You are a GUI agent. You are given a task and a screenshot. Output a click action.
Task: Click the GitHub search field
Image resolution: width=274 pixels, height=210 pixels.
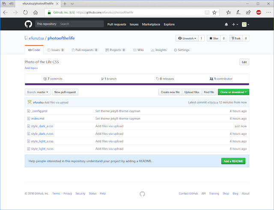(x=81, y=24)
